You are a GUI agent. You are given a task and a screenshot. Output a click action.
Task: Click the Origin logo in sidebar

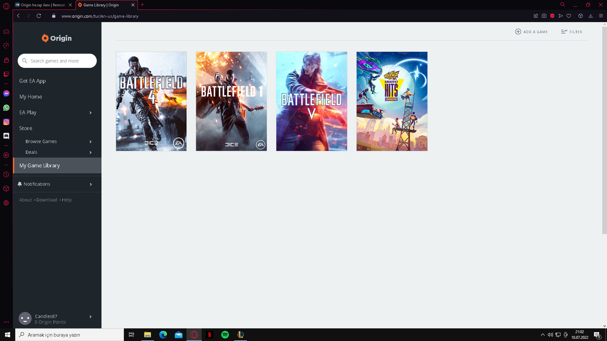pos(57,38)
